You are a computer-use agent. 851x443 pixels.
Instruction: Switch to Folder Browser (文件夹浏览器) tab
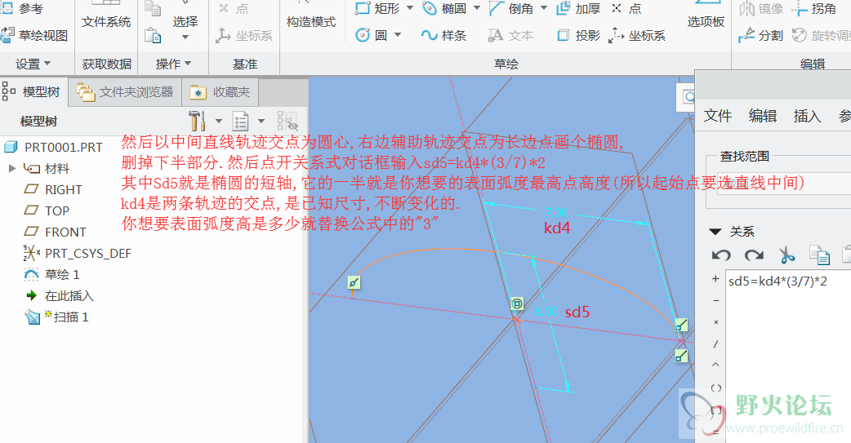(125, 92)
